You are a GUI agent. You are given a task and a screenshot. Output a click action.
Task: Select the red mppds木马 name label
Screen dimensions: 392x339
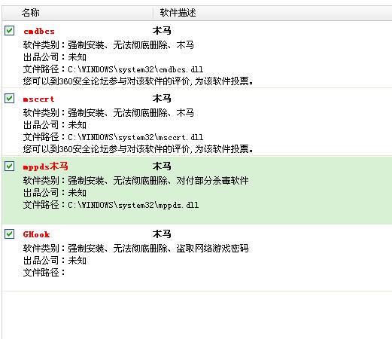tap(45, 166)
